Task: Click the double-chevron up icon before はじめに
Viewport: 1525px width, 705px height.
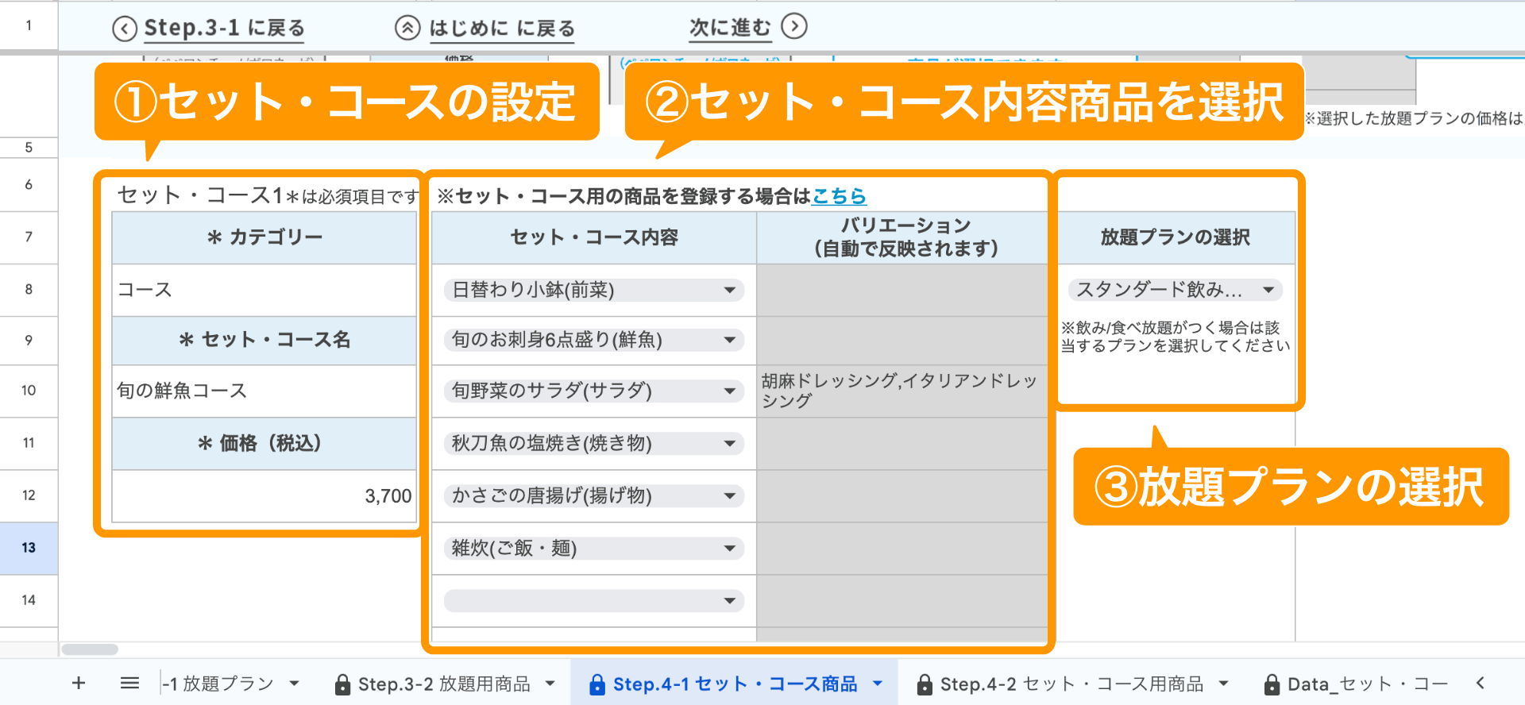Action: coord(407,28)
